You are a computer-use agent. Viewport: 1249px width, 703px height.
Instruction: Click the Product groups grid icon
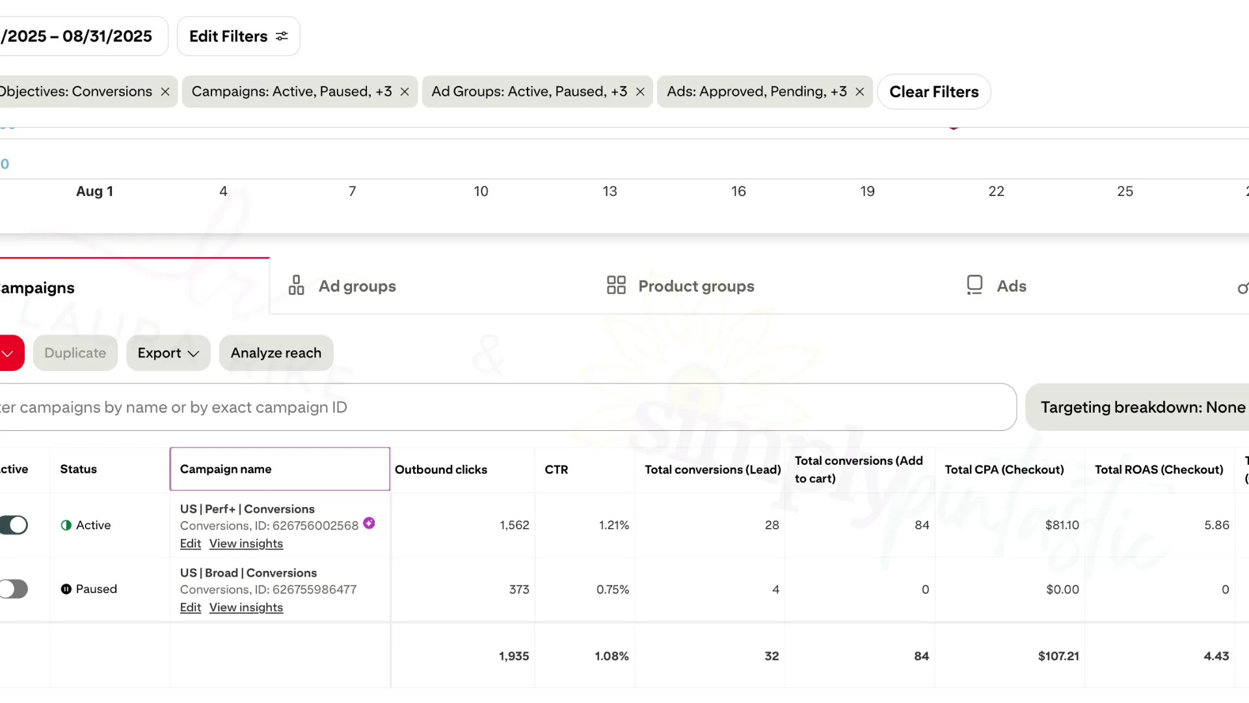(x=616, y=285)
